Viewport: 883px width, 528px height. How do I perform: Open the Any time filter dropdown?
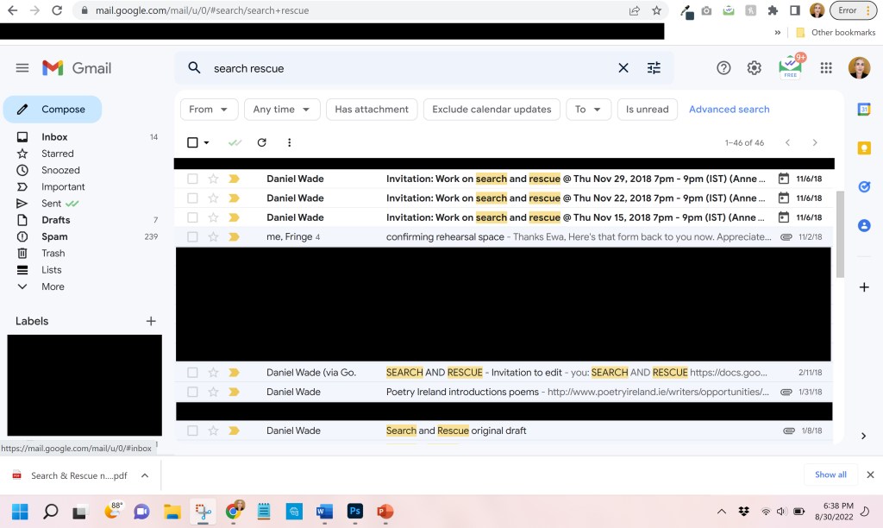pos(282,110)
